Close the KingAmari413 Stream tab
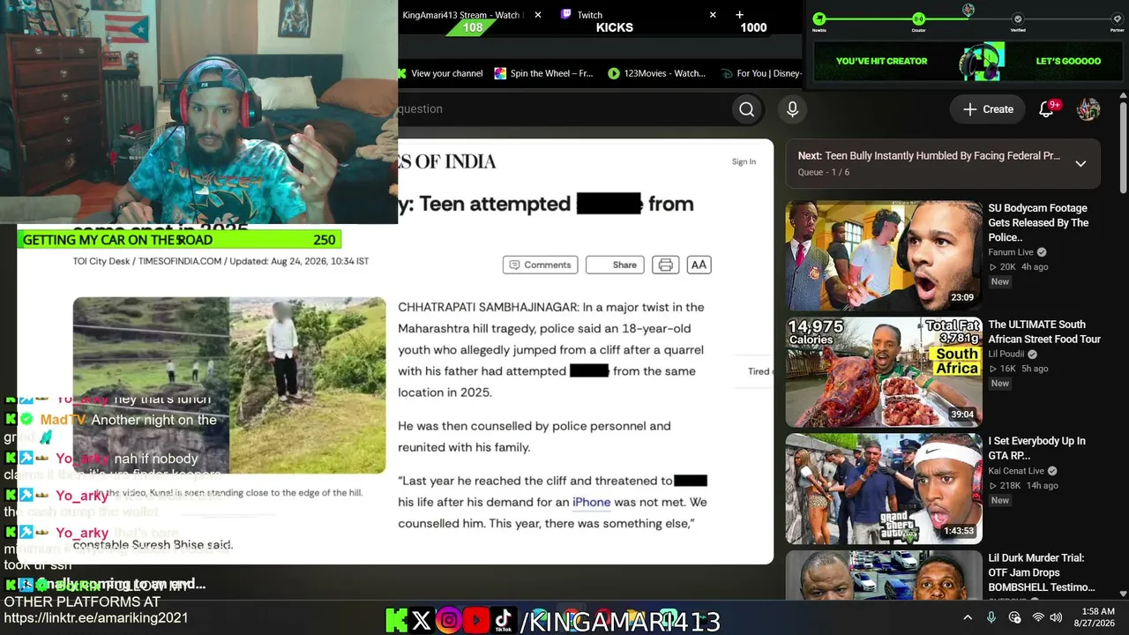Viewport: 1129px width, 635px height. pos(537,15)
